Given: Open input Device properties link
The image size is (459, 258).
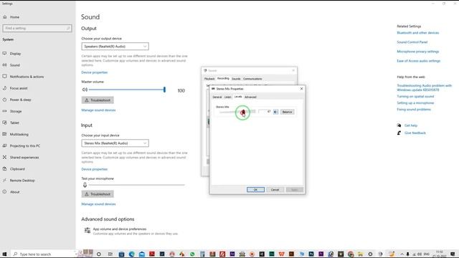Looking at the screenshot, I should click(94, 169).
